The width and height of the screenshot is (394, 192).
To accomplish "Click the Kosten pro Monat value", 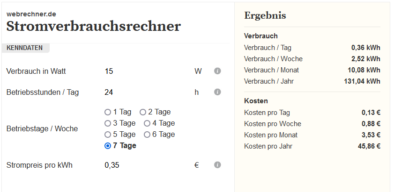I will [371, 135].
